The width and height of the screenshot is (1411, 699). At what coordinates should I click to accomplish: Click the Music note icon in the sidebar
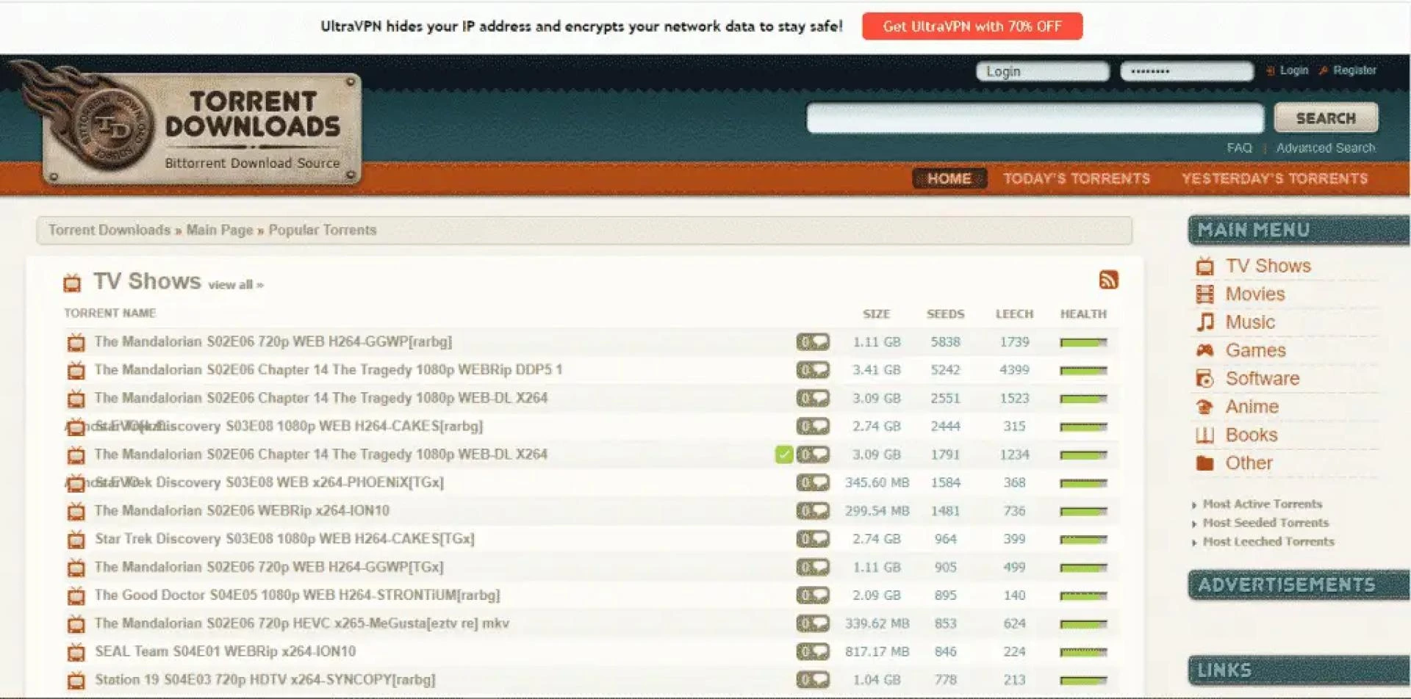(x=1205, y=322)
